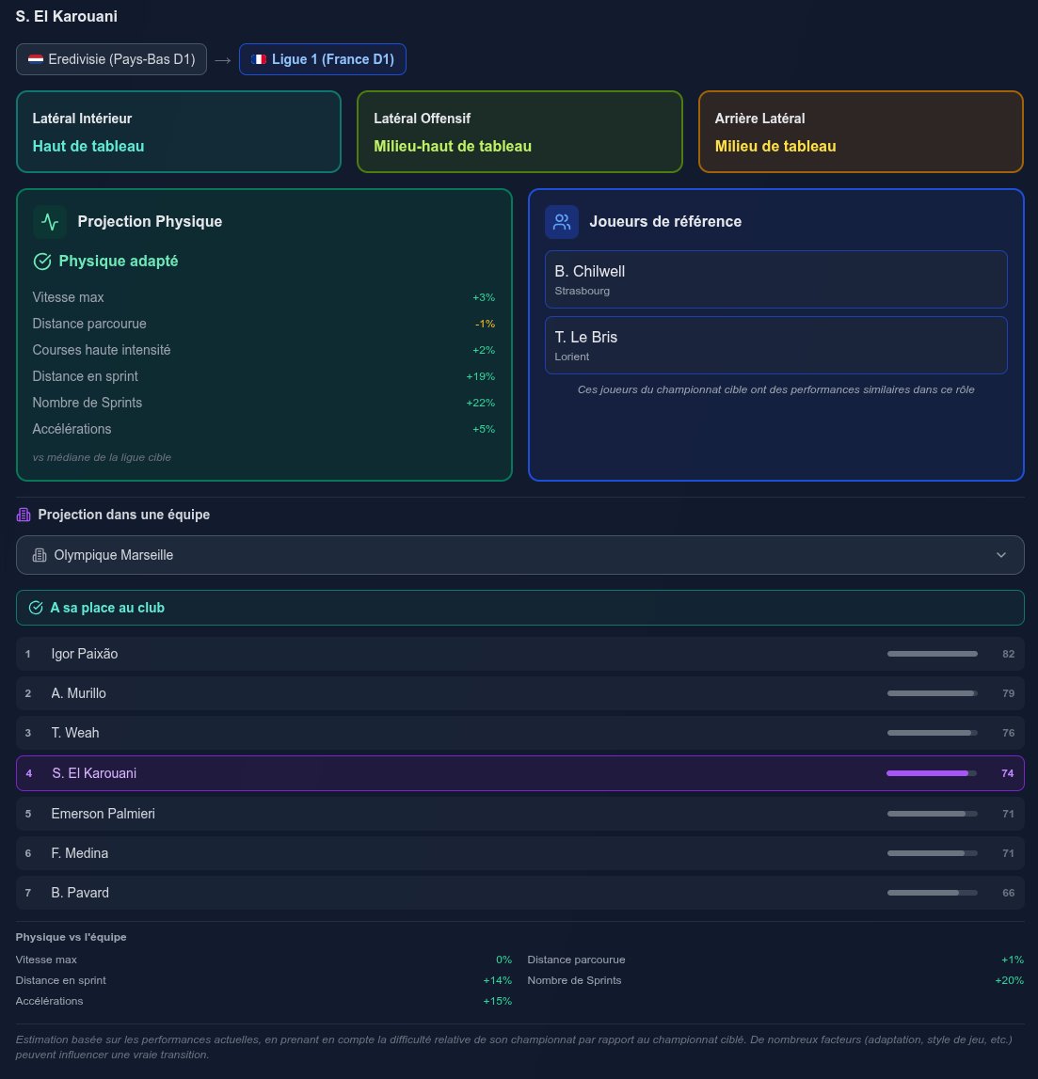The image size is (1038, 1079).
Task: Click B. Pavard's rating bar
Action: [932, 893]
